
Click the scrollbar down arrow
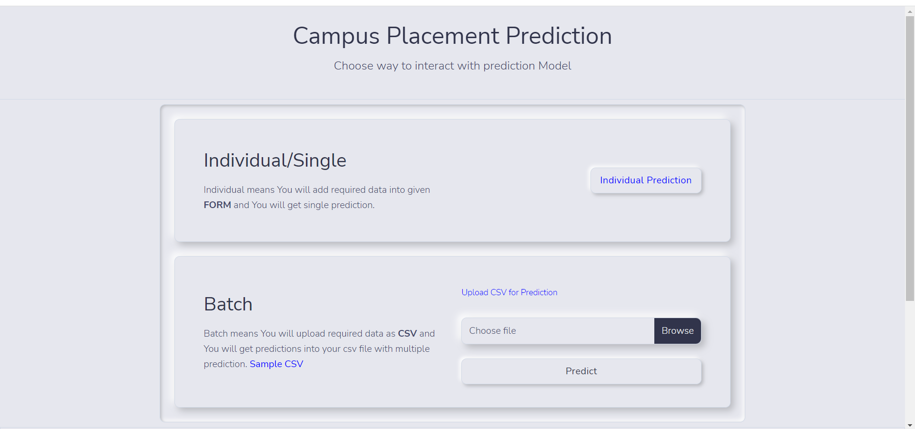point(910,425)
